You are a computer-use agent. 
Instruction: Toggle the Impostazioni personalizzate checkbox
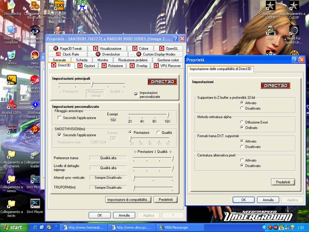tap(136, 94)
